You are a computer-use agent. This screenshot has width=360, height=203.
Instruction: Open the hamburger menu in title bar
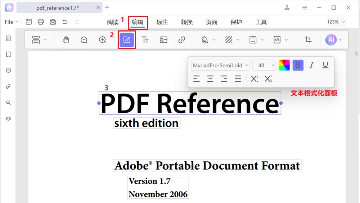pyautogui.click(x=305, y=8)
